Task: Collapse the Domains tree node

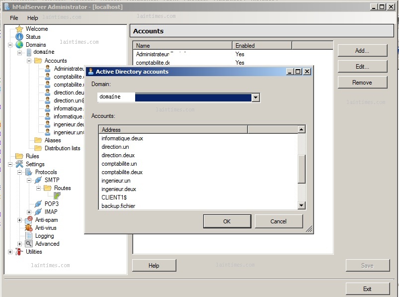Action: [10, 45]
